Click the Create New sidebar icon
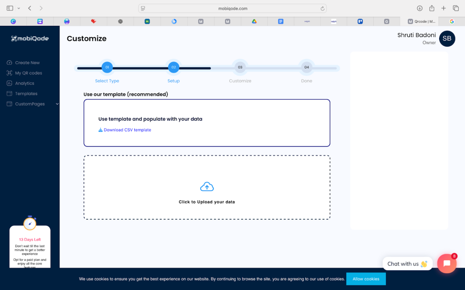The image size is (465, 290). click(10, 63)
